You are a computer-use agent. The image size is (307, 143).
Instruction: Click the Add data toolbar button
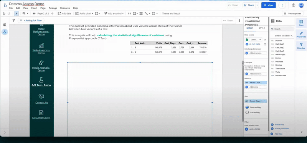pyautogui.click(x=64, y=14)
